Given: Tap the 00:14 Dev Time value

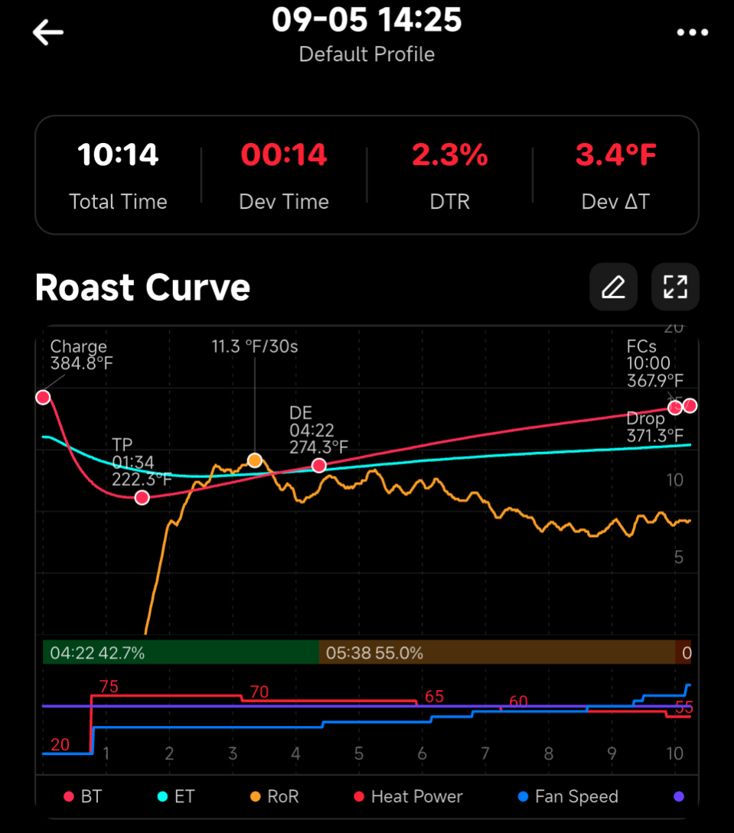Looking at the screenshot, I should click(x=284, y=155).
